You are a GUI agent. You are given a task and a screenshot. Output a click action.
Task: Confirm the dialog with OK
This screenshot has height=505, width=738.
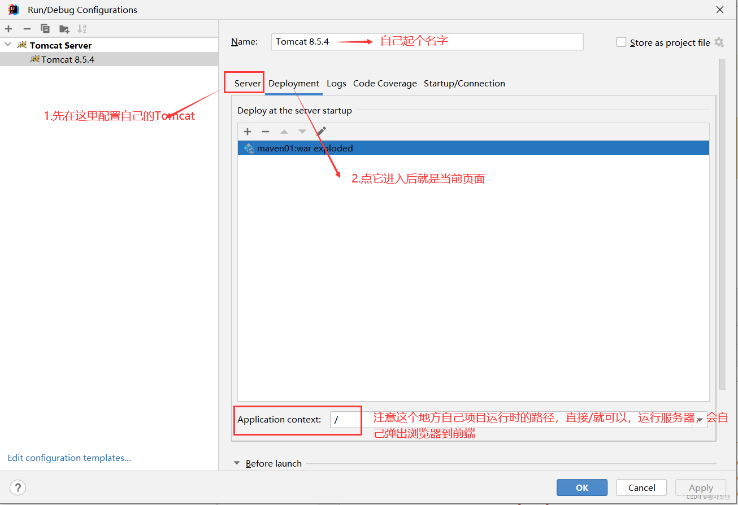click(x=582, y=487)
